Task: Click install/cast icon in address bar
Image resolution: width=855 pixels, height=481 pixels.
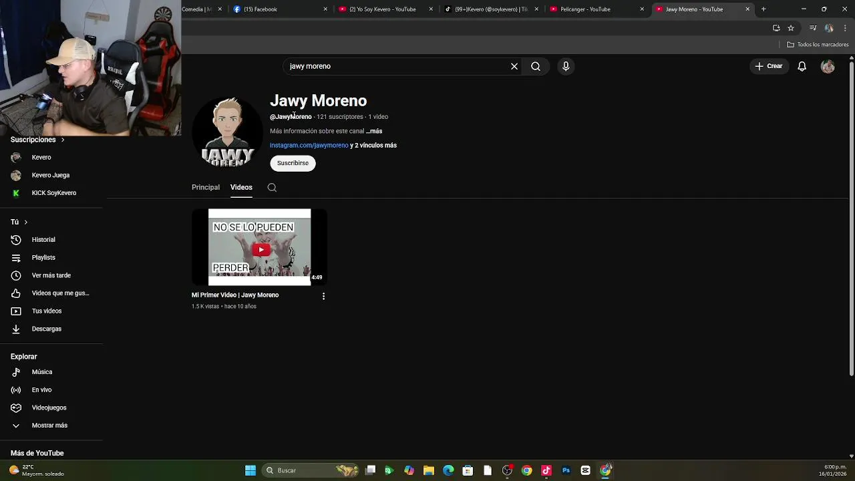Action: [776, 28]
